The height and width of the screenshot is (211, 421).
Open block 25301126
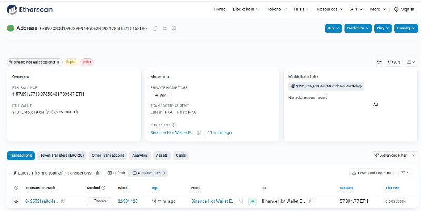128,201
